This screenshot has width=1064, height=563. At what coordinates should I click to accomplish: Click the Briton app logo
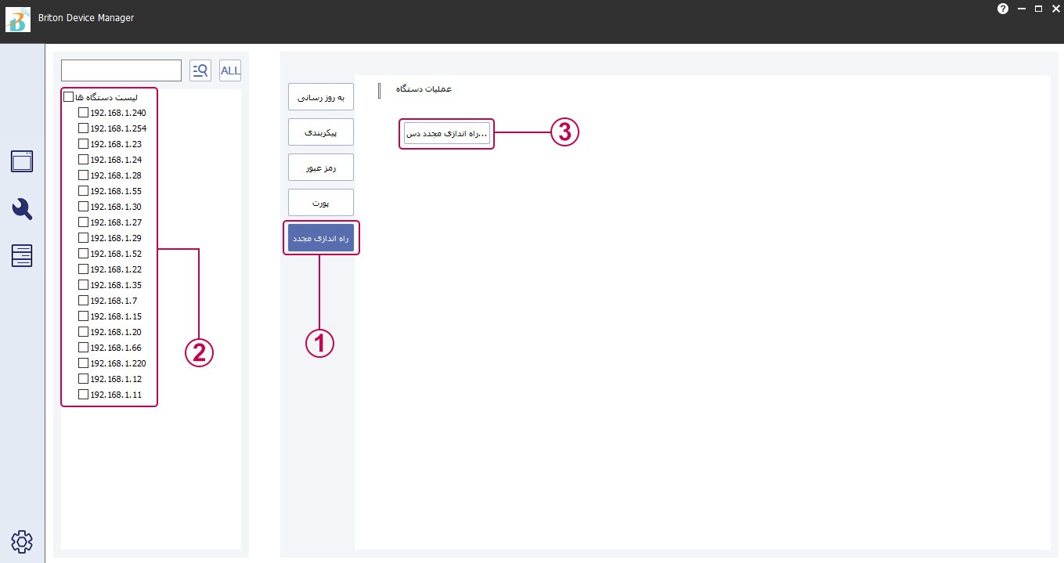tap(17, 19)
